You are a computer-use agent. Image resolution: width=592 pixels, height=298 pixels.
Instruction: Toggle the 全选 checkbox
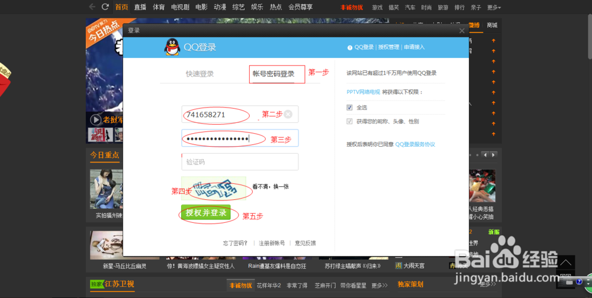350,108
